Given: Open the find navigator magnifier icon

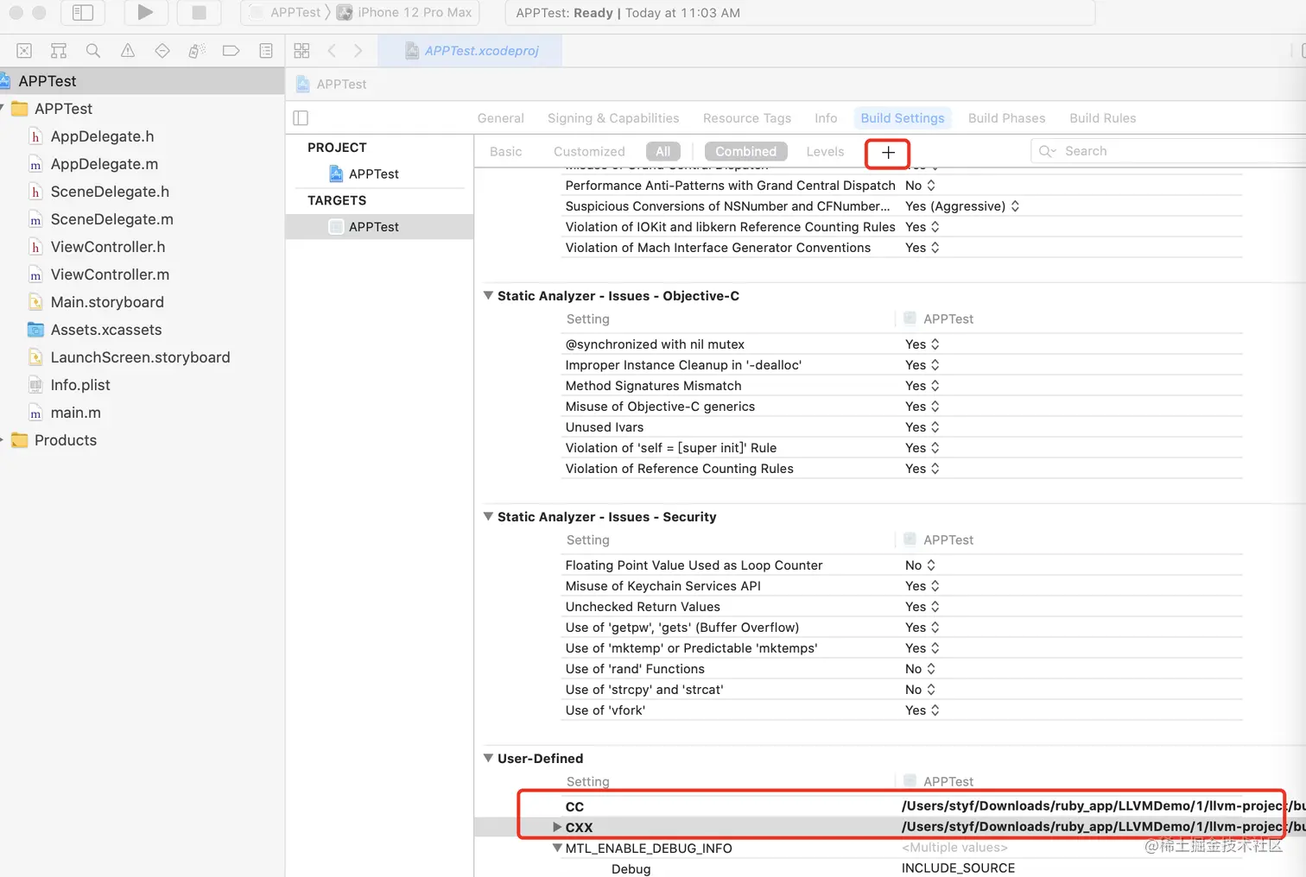Looking at the screenshot, I should pyautogui.click(x=93, y=51).
